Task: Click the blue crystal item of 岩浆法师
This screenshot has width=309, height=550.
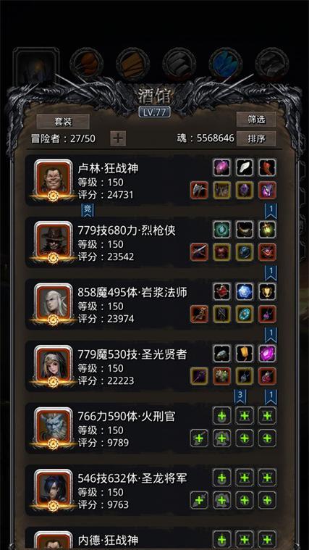Action: (x=245, y=291)
